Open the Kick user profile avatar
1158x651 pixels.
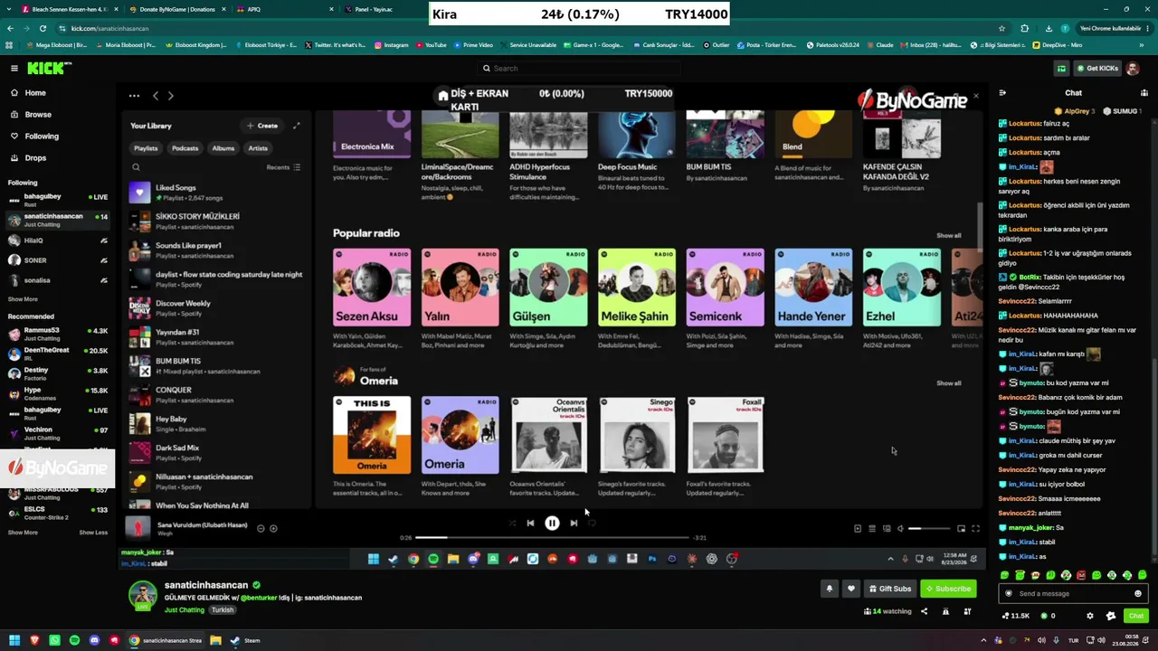1134,68
